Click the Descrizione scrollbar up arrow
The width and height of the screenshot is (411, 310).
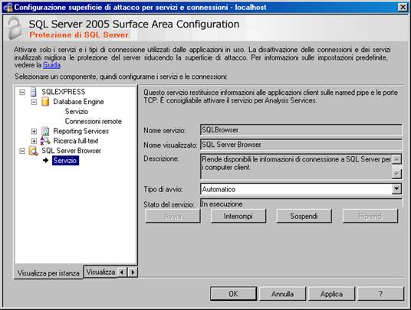pos(396,159)
